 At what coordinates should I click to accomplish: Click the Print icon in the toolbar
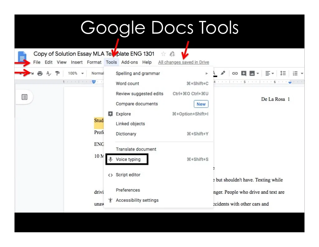(40, 73)
